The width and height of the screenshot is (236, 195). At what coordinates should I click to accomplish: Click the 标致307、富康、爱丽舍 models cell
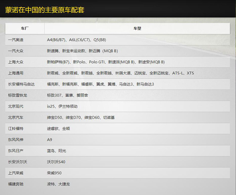[x=137, y=95]
